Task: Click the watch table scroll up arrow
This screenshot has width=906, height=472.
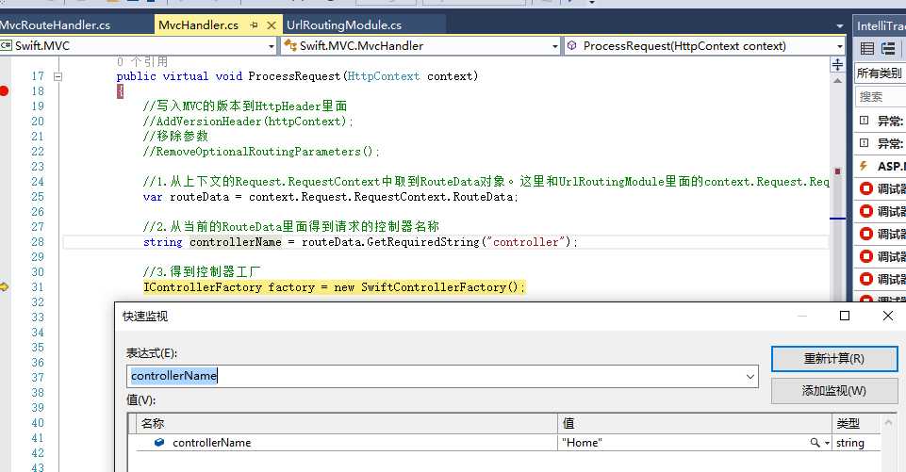Action: pos(889,423)
